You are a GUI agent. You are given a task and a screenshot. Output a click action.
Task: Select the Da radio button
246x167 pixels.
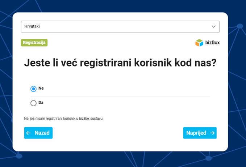pos(33,103)
